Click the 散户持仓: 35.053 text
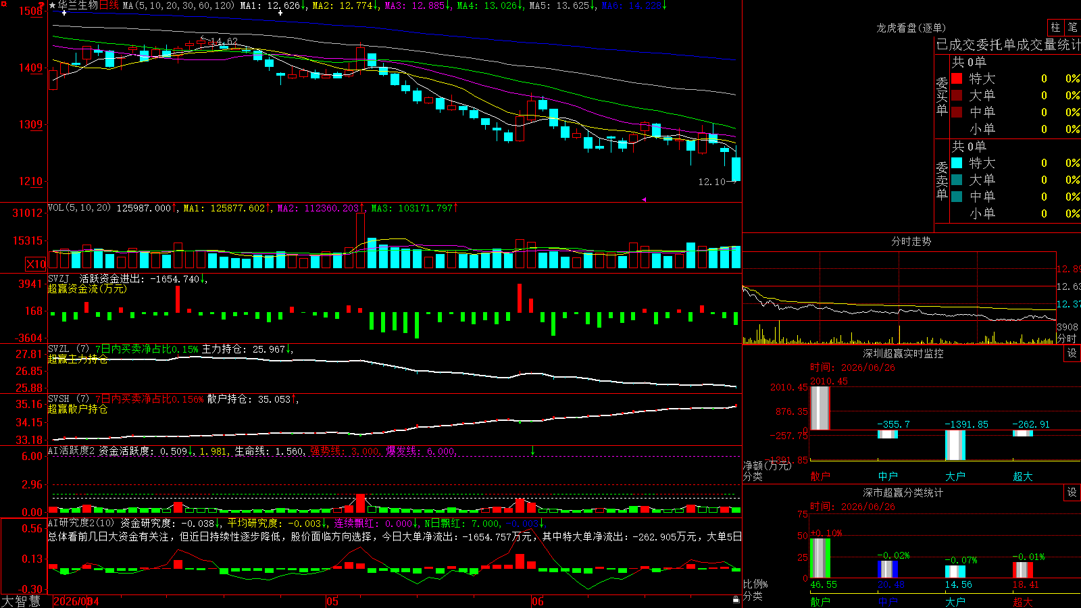Viewport: 1081px width, 608px height. (x=249, y=399)
